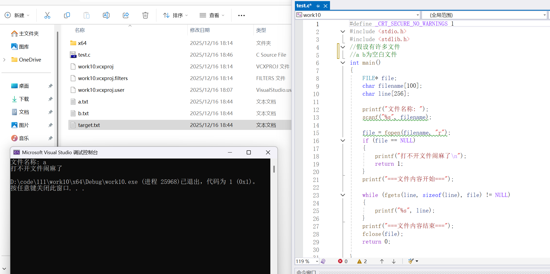Image resolution: width=550 pixels, height=274 pixels.
Task: Unpin 桌面 using its pin icon
Action: tap(50, 86)
